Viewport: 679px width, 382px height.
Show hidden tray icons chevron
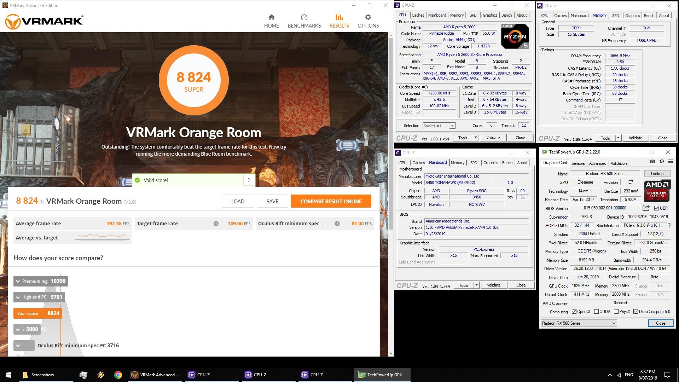pos(610,375)
